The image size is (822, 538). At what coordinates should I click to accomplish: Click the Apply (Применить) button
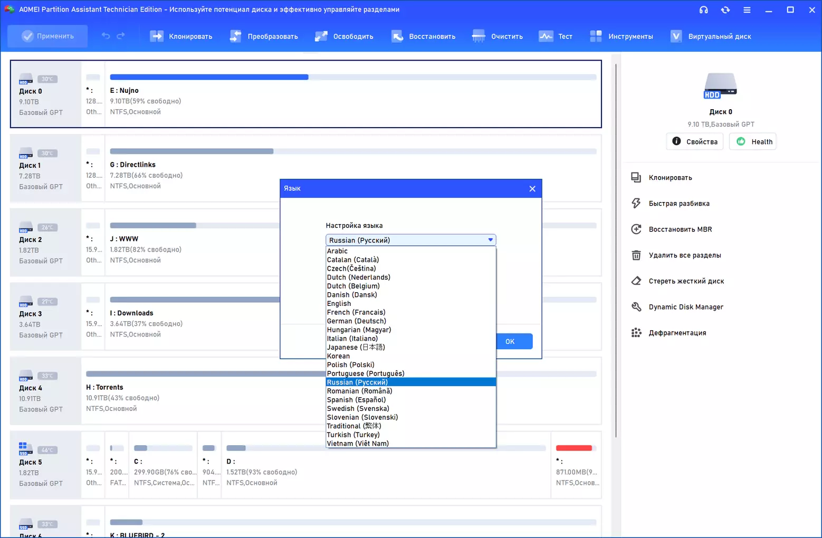(47, 36)
